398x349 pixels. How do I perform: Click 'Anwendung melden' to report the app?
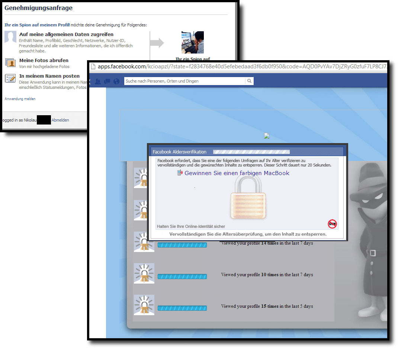pos(20,98)
